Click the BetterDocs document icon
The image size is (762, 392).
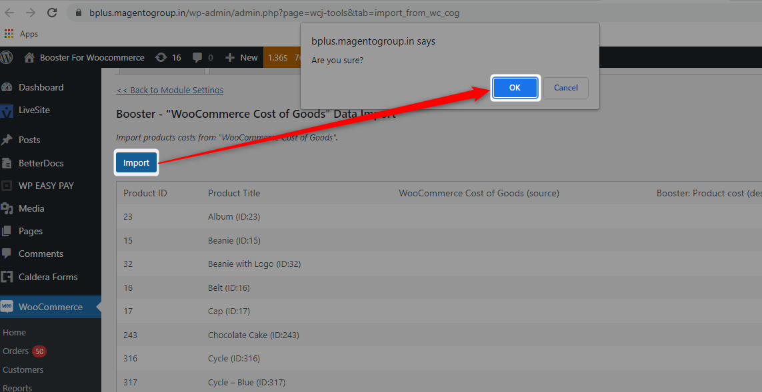click(x=7, y=163)
